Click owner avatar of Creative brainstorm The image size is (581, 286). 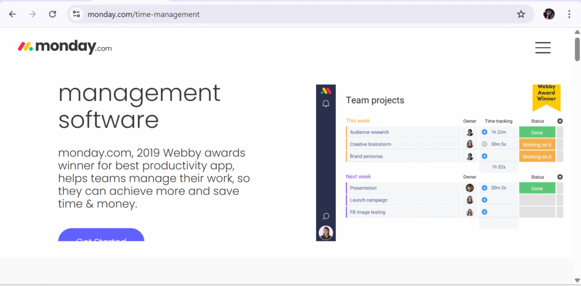coord(469,144)
